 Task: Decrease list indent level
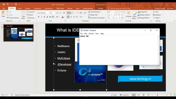click(78, 13)
